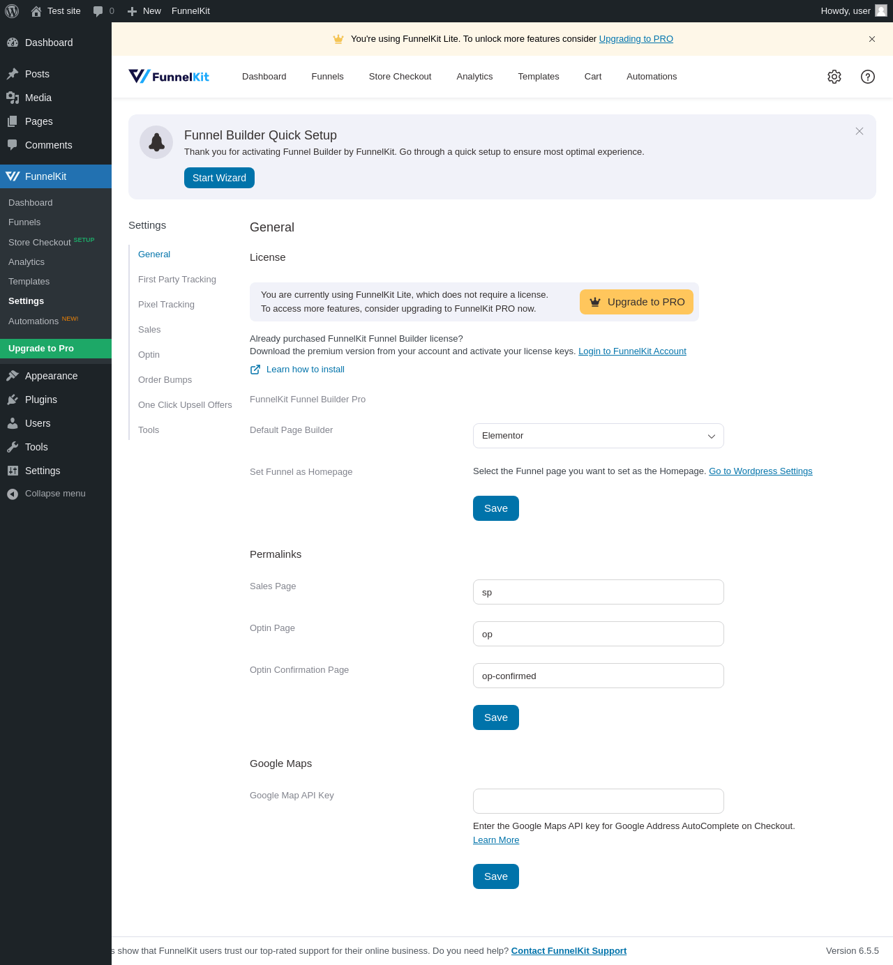The image size is (893, 965).
Task: Click Upgrade to PRO yellow button
Action: tap(636, 302)
